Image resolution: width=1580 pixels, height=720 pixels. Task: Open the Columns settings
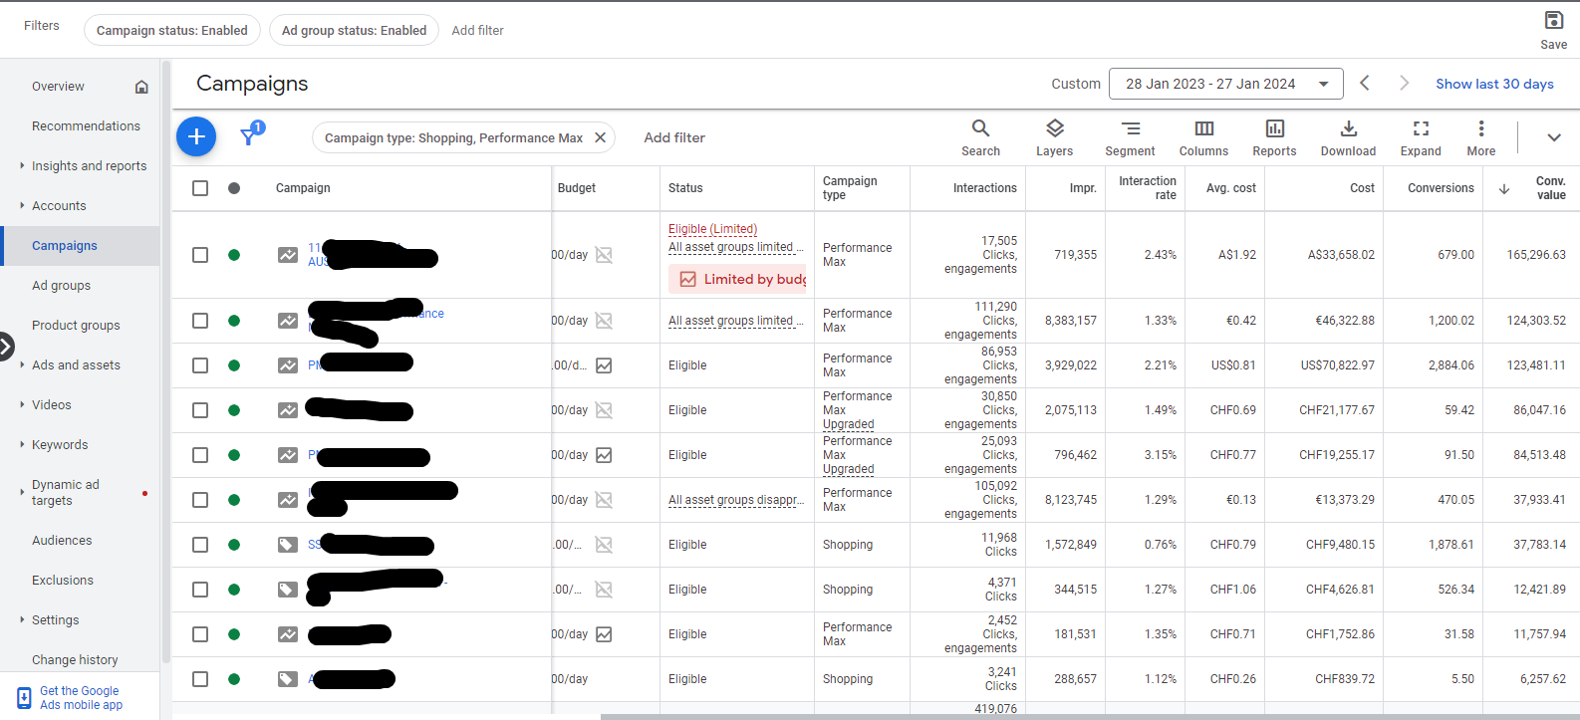tap(1203, 137)
